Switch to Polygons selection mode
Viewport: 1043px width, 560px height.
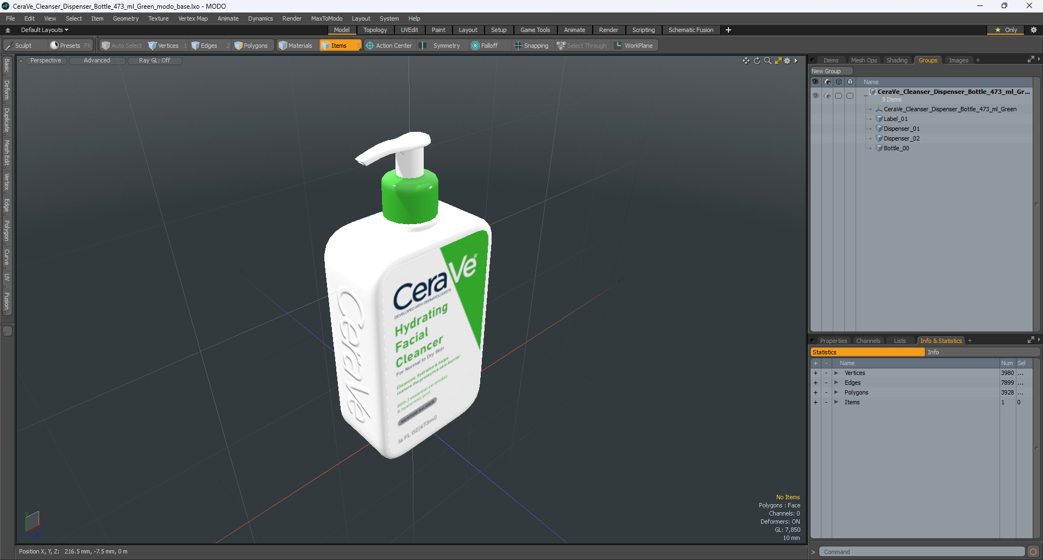pos(251,46)
